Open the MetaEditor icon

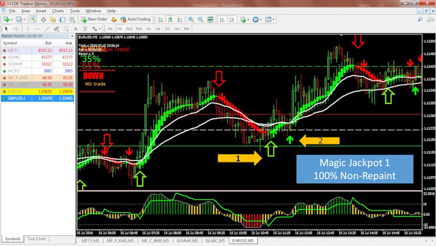click(113, 19)
